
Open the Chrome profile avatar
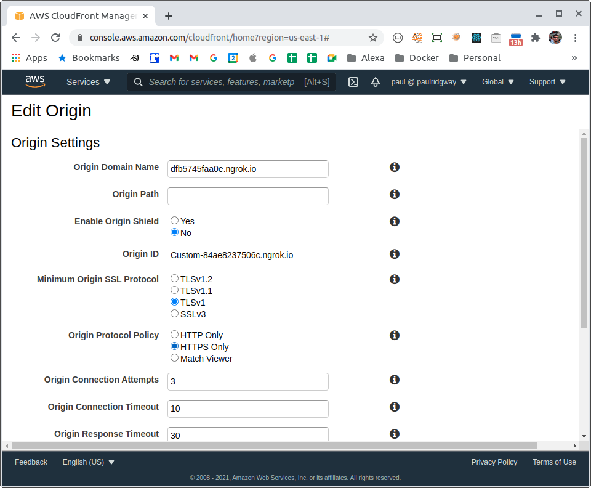(x=555, y=38)
